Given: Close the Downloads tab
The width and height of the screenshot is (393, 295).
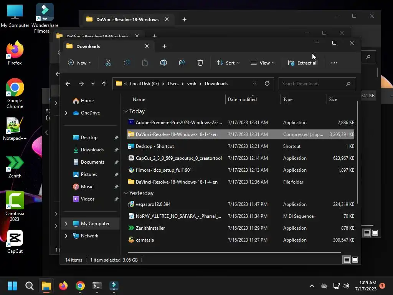Looking at the screenshot, I should (x=147, y=46).
